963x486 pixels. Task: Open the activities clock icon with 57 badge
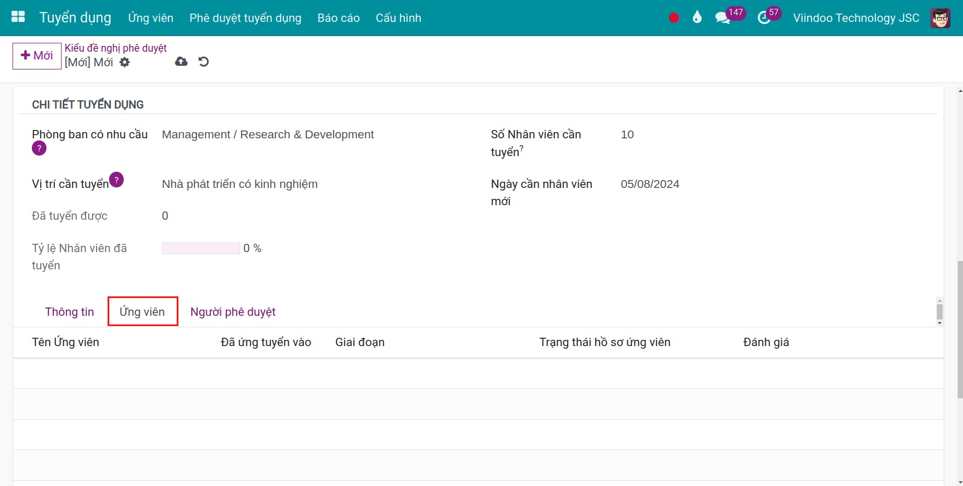point(764,18)
